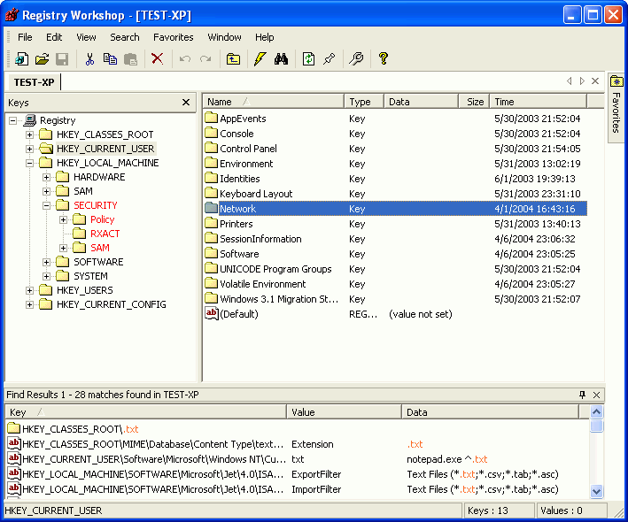
Task: Open the Window menu
Action: click(x=224, y=37)
